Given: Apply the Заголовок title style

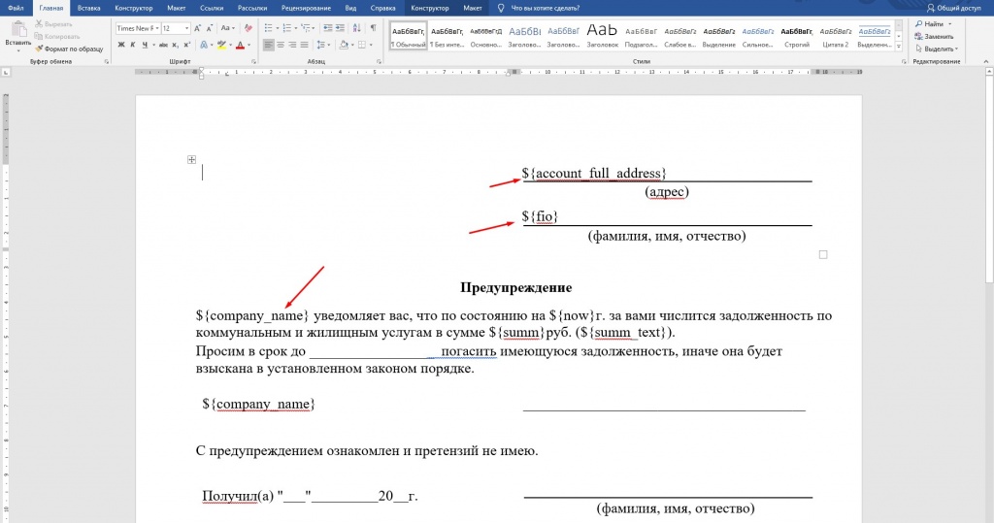Looking at the screenshot, I should [602, 36].
